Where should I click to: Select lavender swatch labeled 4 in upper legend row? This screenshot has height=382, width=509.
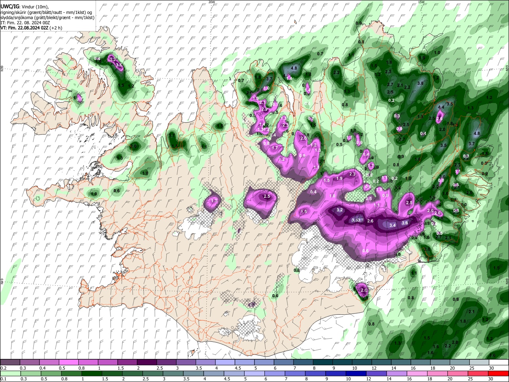pyautogui.click(x=225, y=362)
